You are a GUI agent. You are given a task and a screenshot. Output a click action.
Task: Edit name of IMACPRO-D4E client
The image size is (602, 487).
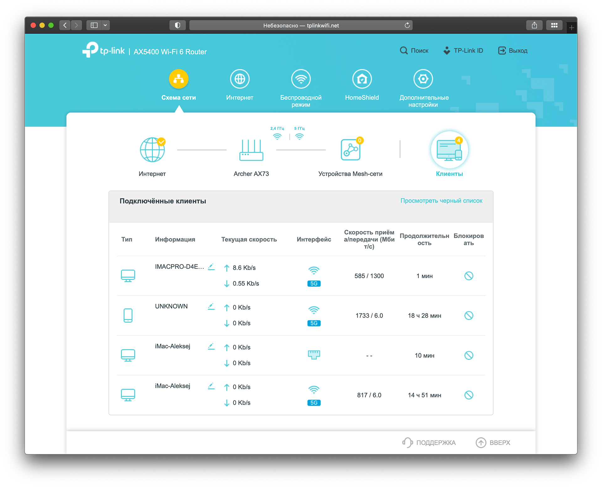(211, 267)
